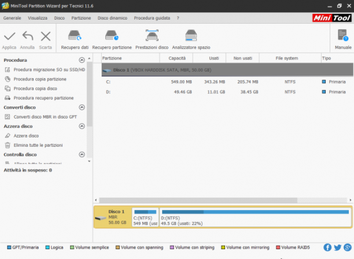
Task: Collapse the Azzera disco section
Action: (82, 126)
